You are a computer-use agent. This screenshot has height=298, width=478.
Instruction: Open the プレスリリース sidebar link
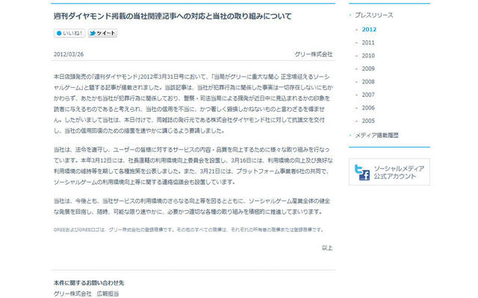pyautogui.click(x=373, y=15)
